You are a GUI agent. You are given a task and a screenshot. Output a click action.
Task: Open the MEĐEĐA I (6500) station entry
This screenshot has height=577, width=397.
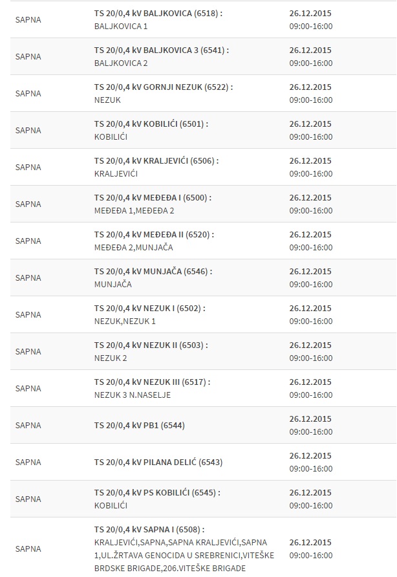153,197
